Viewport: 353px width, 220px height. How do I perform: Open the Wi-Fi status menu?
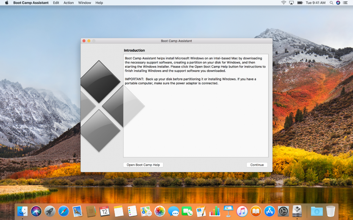pos(284,3)
